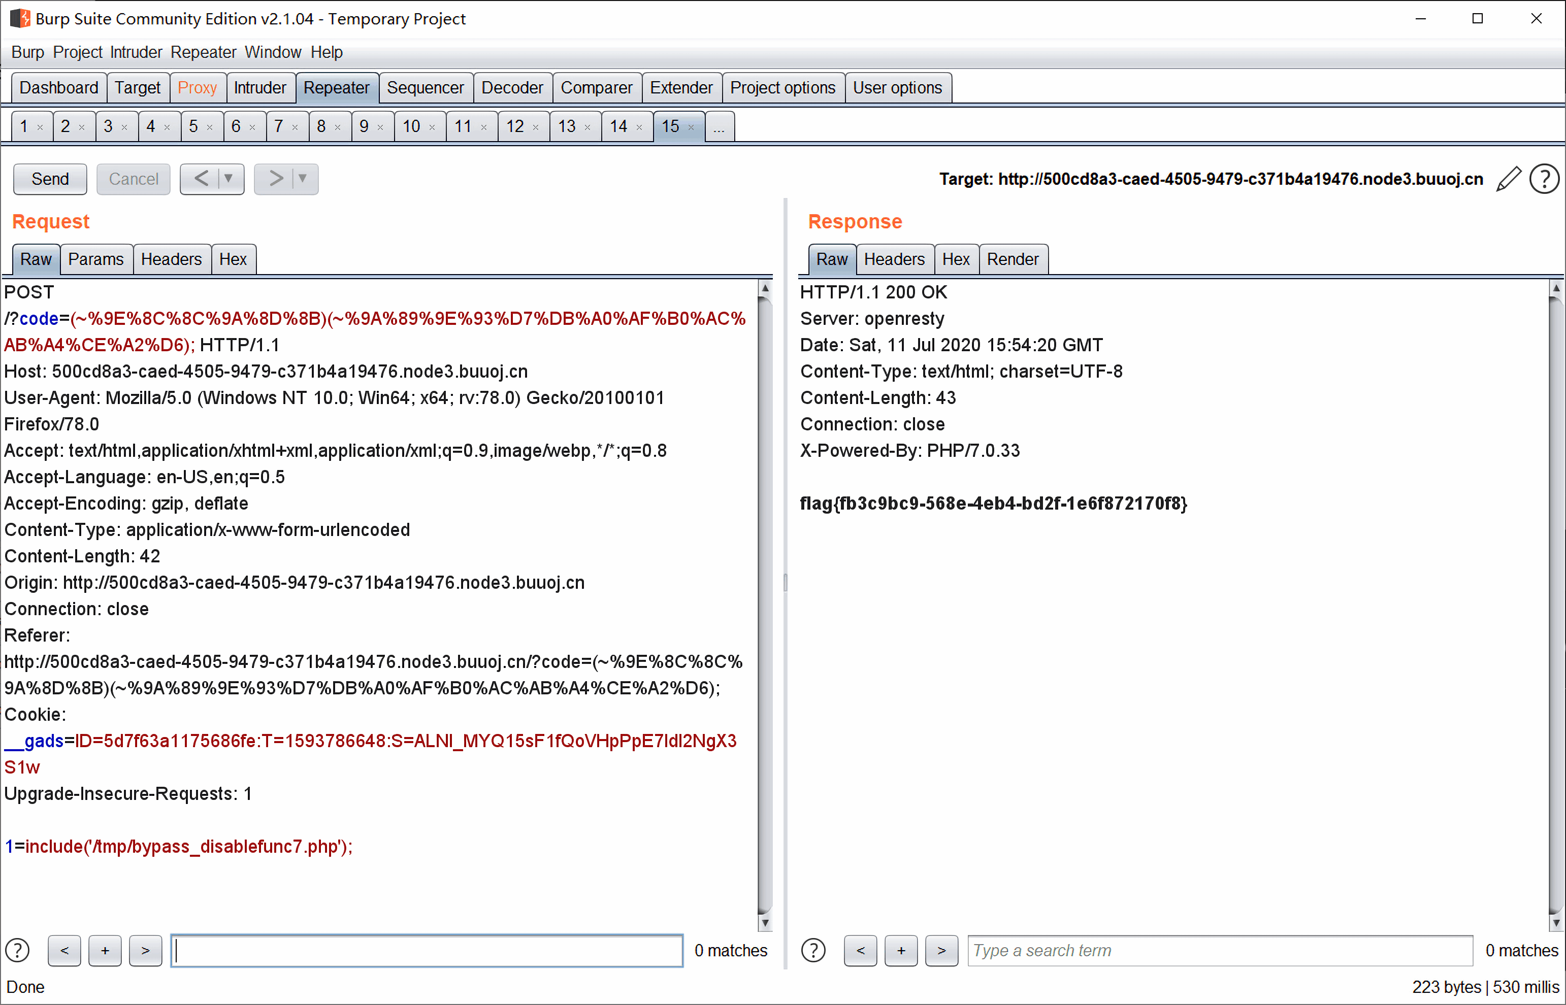This screenshot has width=1566, height=1005.
Task: Open the new tab '...' button
Action: point(720,126)
